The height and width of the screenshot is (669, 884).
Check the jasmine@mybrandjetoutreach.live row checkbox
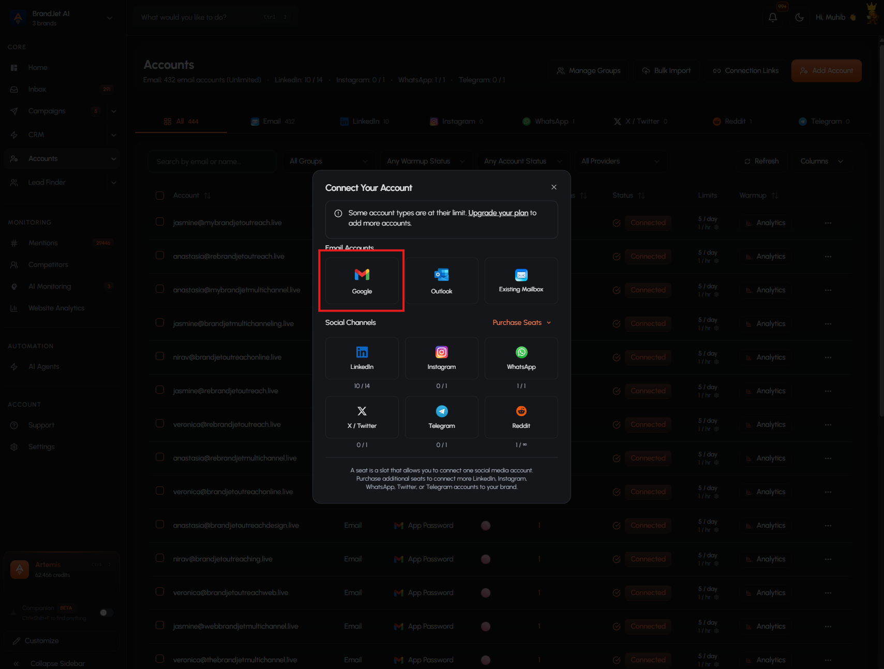(160, 222)
